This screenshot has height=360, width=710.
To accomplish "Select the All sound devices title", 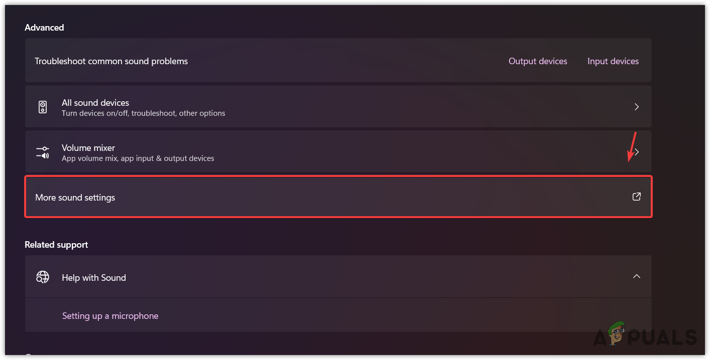I will click(x=95, y=103).
